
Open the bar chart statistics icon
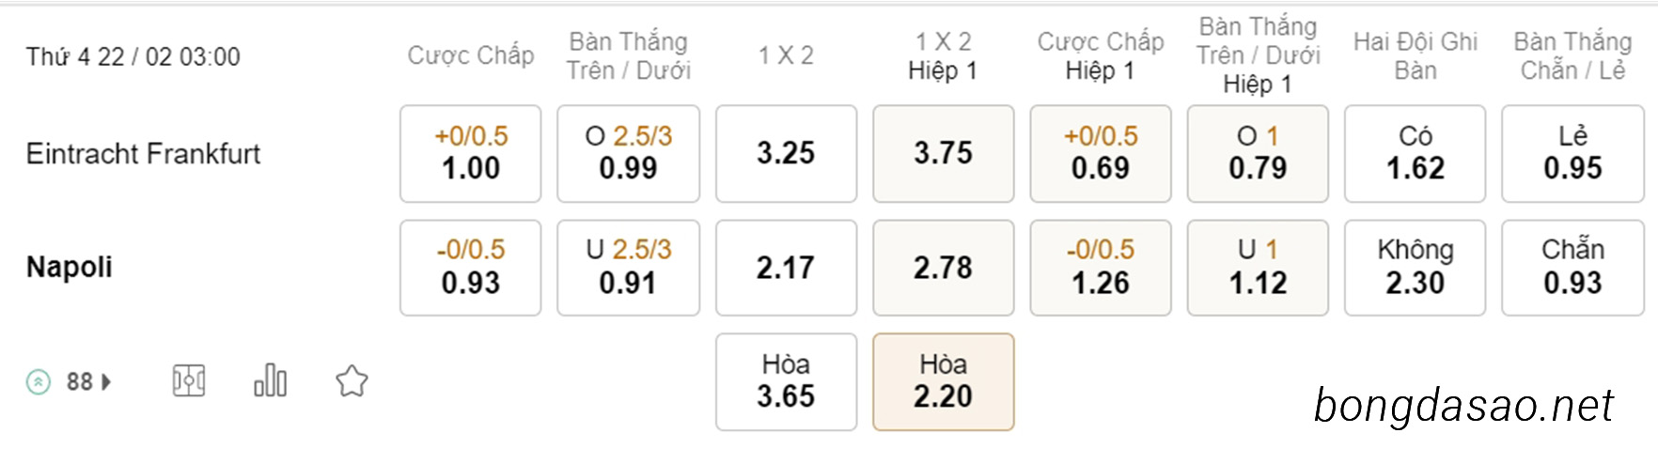click(x=271, y=380)
